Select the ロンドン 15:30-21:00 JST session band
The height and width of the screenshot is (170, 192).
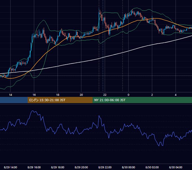(60, 100)
